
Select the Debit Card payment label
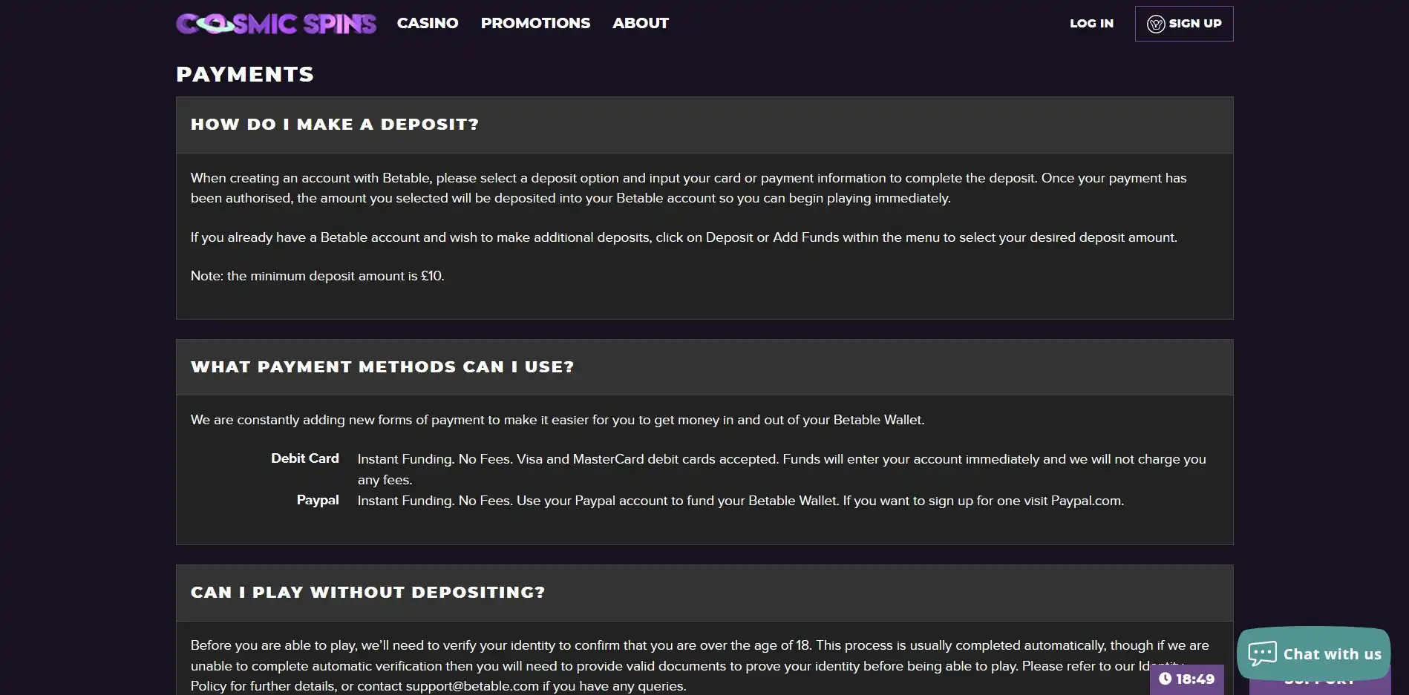[x=304, y=458]
